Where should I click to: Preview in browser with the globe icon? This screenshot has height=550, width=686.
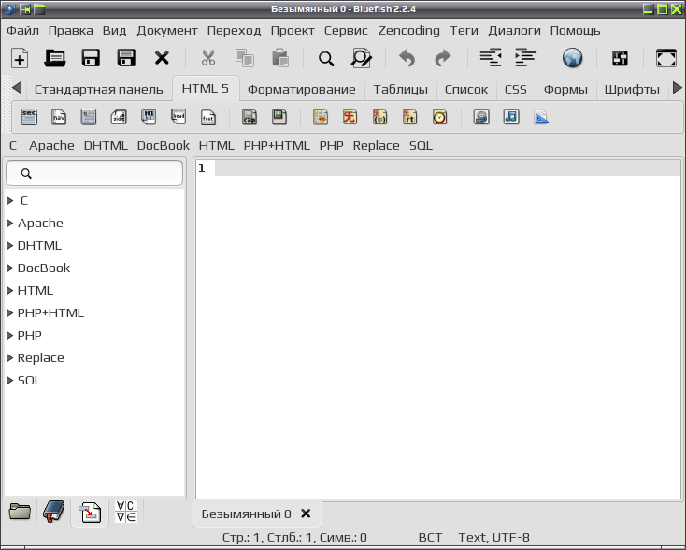(572, 58)
